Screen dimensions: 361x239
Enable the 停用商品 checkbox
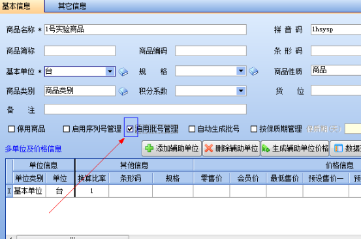tap(12, 129)
